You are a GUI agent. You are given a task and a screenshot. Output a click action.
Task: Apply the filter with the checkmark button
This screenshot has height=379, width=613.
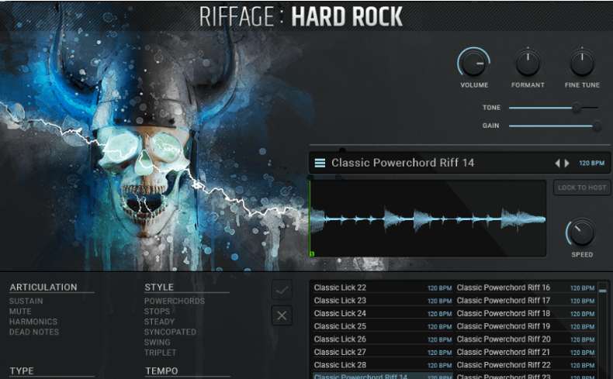tap(282, 290)
